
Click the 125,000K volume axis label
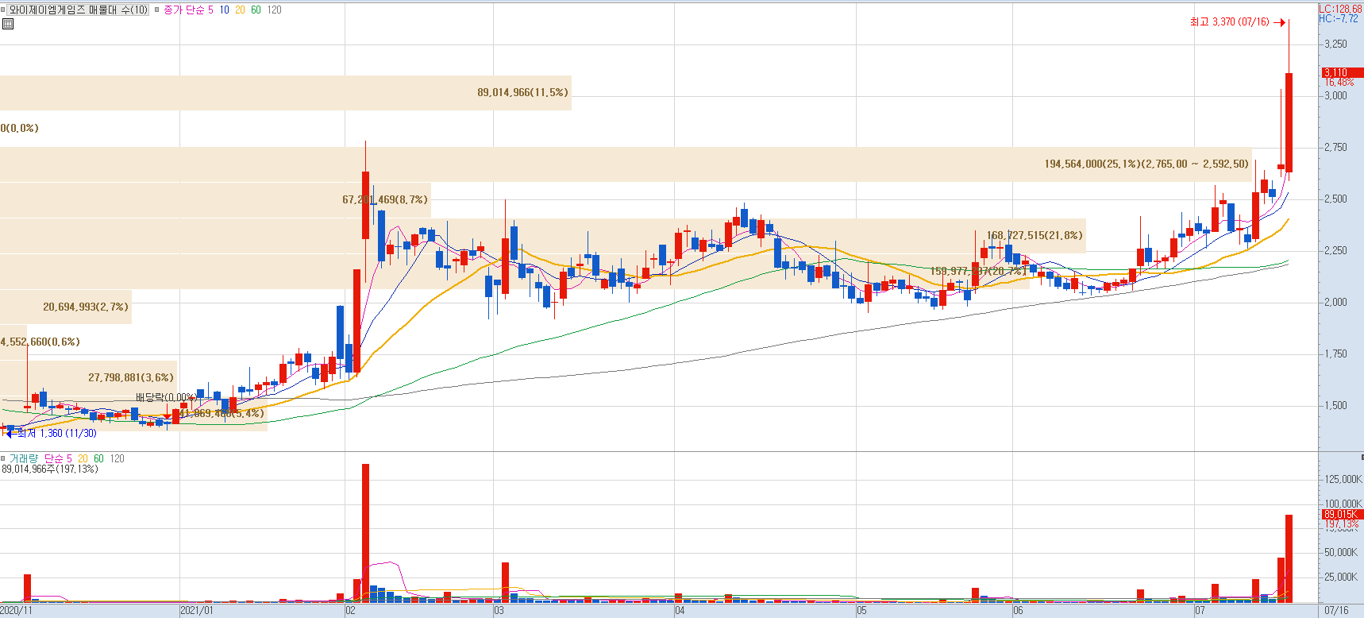[1343, 480]
